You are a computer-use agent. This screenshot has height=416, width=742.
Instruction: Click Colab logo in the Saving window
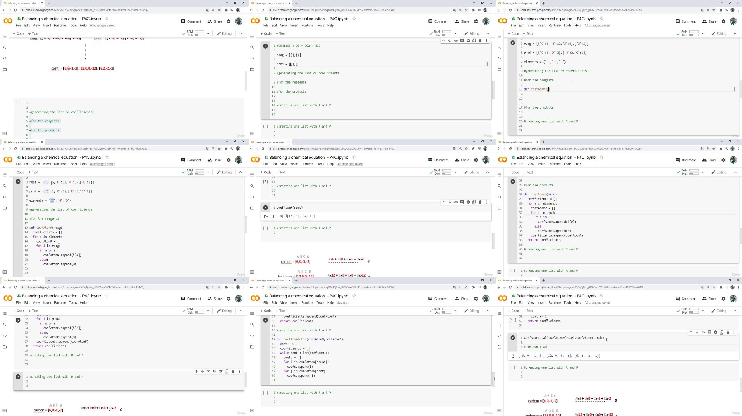[x=255, y=298]
